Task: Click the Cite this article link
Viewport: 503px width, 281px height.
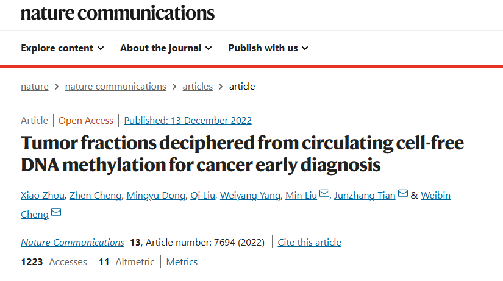Action: (309, 242)
